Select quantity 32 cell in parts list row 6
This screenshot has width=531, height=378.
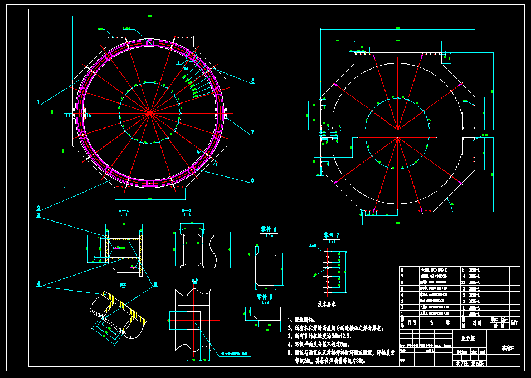463,282
